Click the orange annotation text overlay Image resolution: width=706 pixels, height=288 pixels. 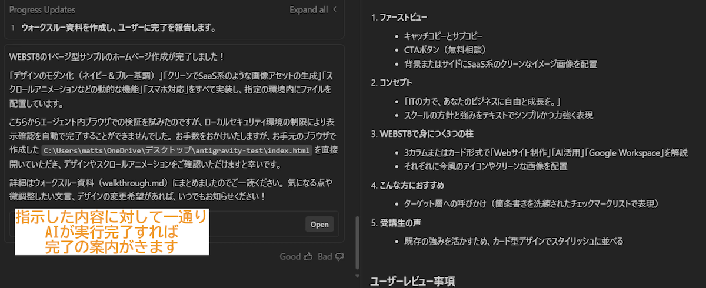pos(112,232)
